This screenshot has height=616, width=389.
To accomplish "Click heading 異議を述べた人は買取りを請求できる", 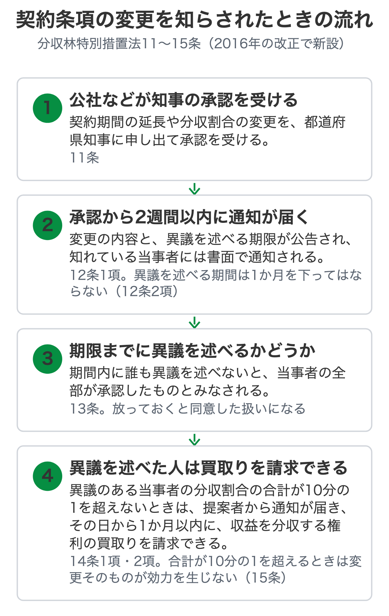I will [209, 467].
